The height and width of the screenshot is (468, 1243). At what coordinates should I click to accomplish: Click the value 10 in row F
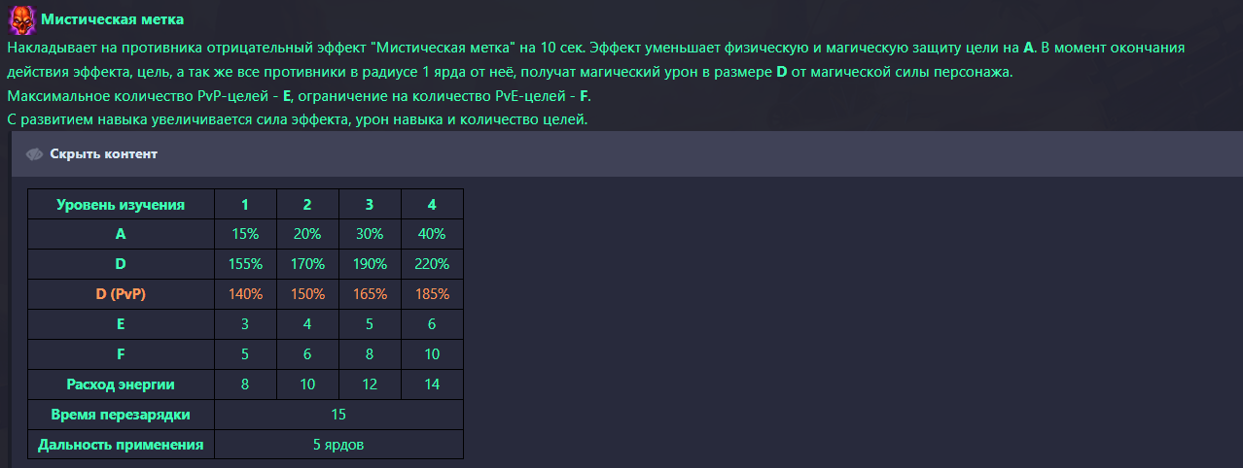432,354
